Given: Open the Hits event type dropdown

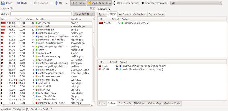Looking at the screenshot, I should pos(196,3).
